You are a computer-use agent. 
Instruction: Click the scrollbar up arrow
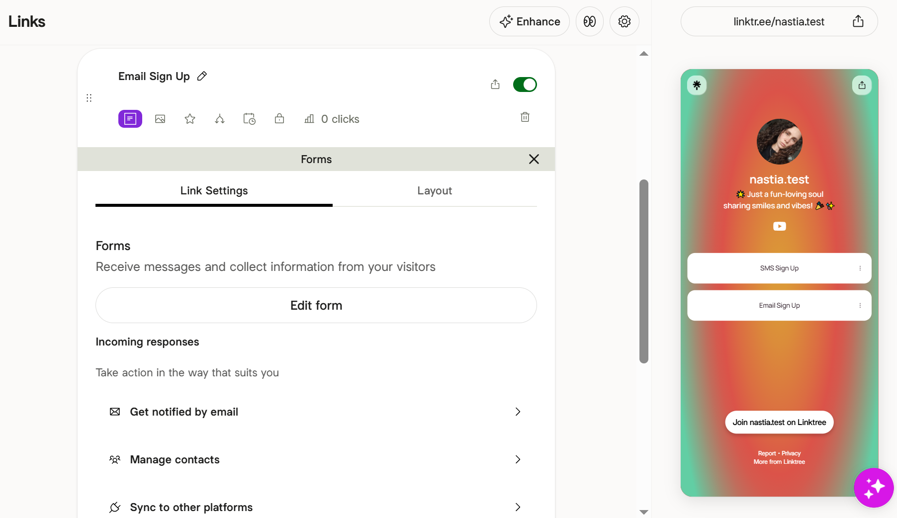click(x=644, y=54)
